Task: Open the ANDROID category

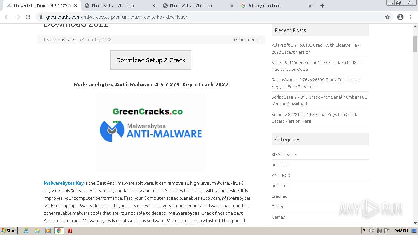Action: pyautogui.click(x=281, y=175)
